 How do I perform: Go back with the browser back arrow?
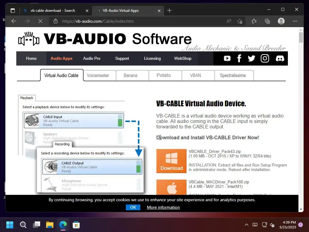pyautogui.click(x=14, y=21)
